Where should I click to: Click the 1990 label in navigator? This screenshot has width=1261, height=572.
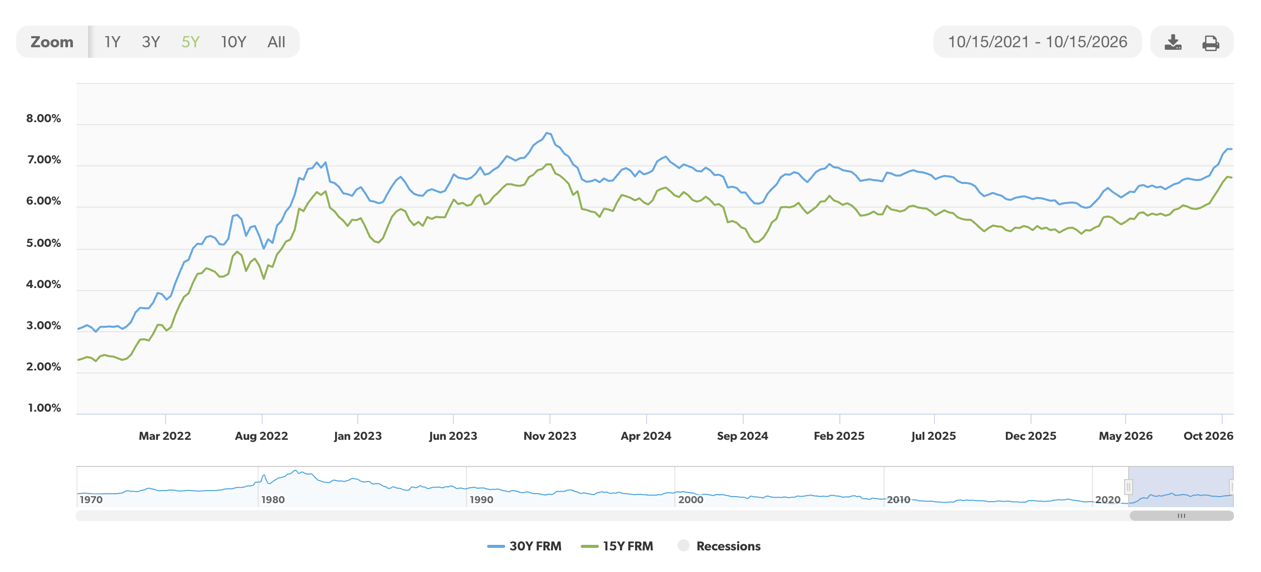[481, 500]
